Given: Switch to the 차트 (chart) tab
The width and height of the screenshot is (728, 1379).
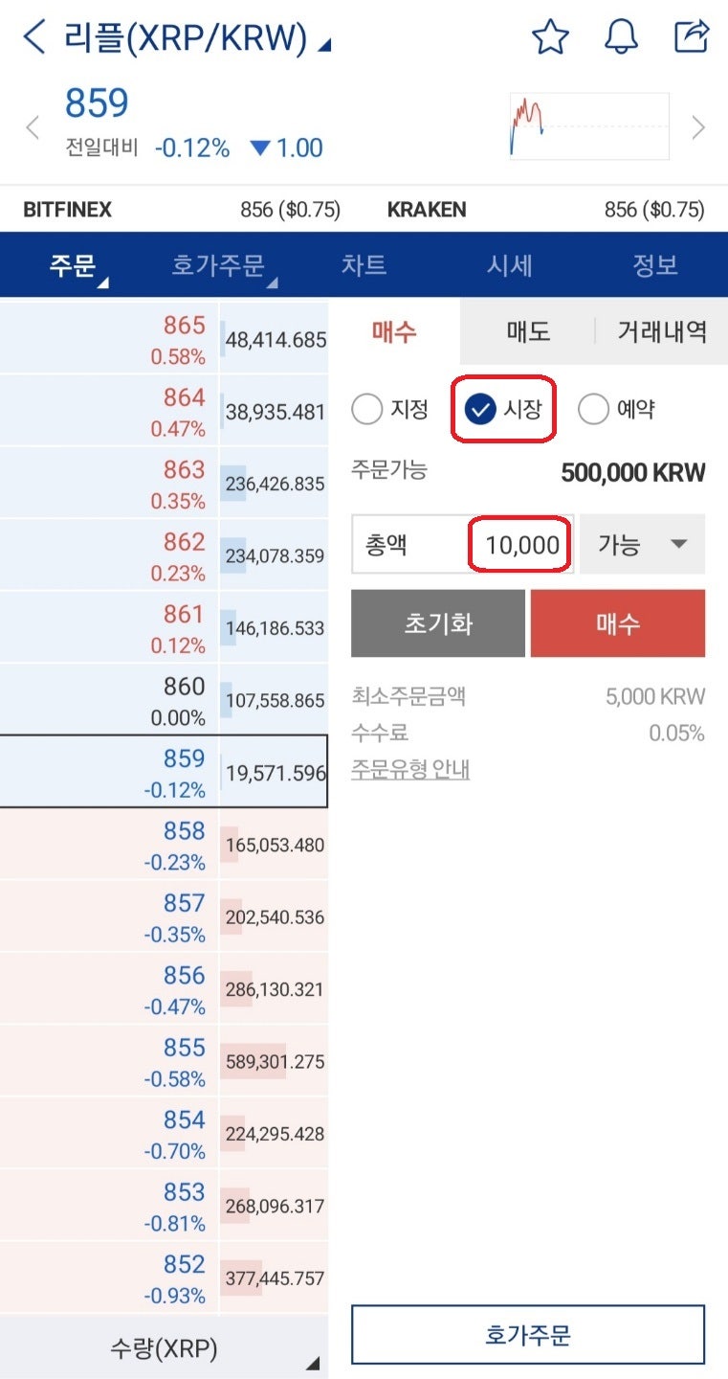Looking at the screenshot, I should (364, 266).
